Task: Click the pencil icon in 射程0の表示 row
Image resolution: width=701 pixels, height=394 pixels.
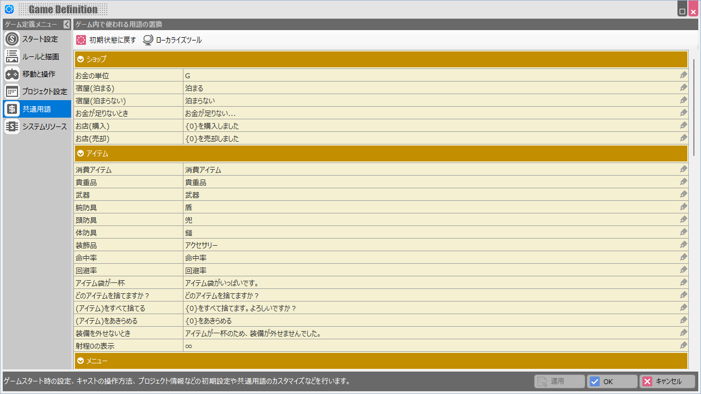Action: click(683, 345)
